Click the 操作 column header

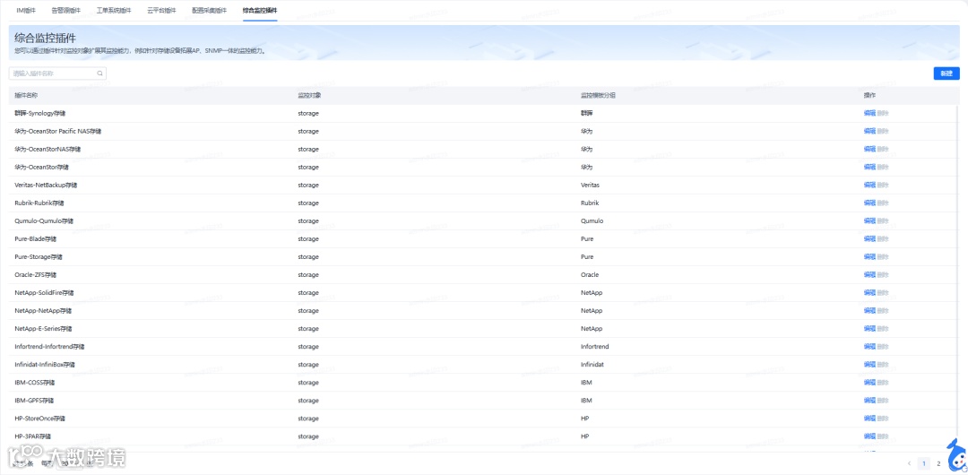coord(869,96)
